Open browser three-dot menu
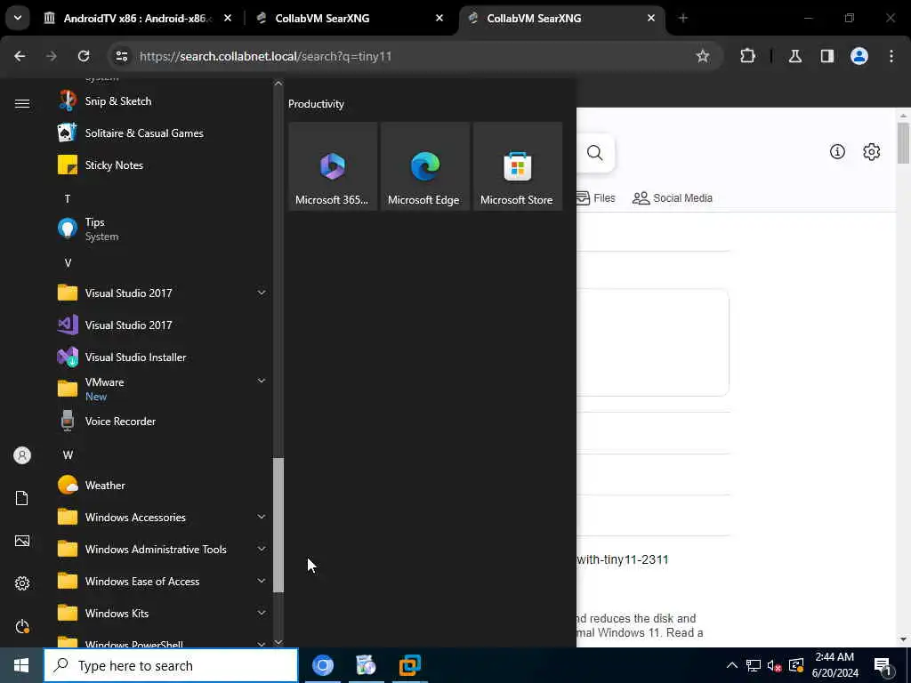The height and width of the screenshot is (683, 911). pyautogui.click(x=891, y=56)
